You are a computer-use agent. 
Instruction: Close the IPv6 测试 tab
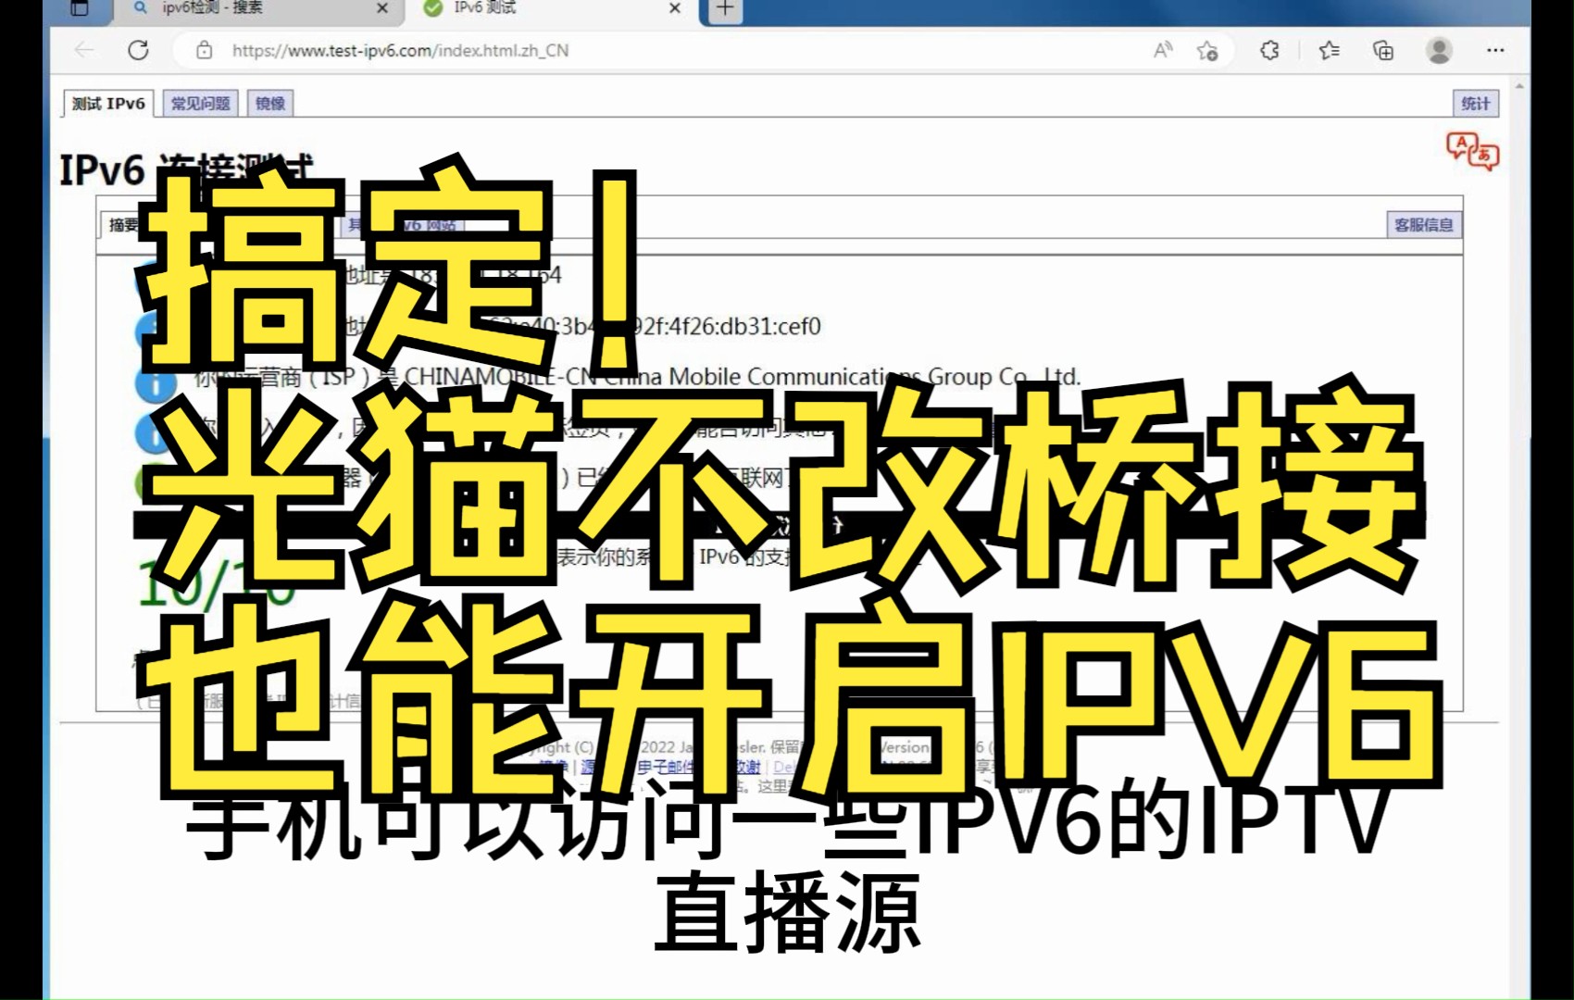(673, 9)
